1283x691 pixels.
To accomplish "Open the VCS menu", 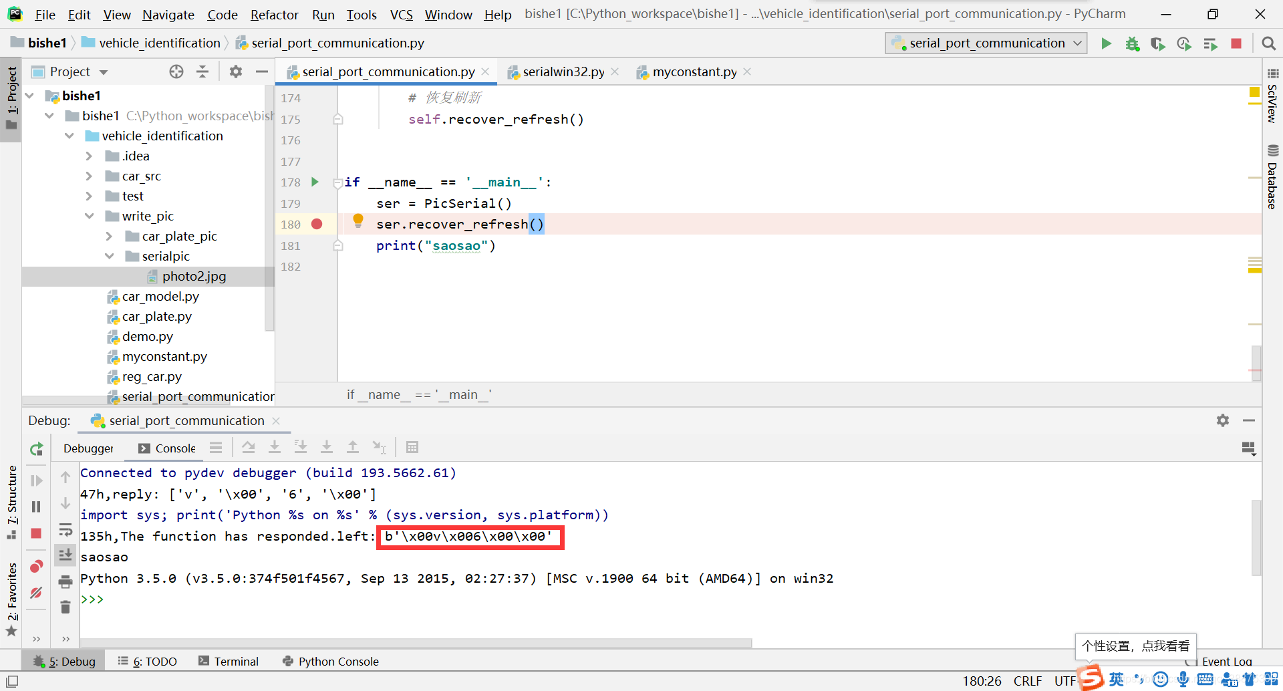I will [x=401, y=15].
